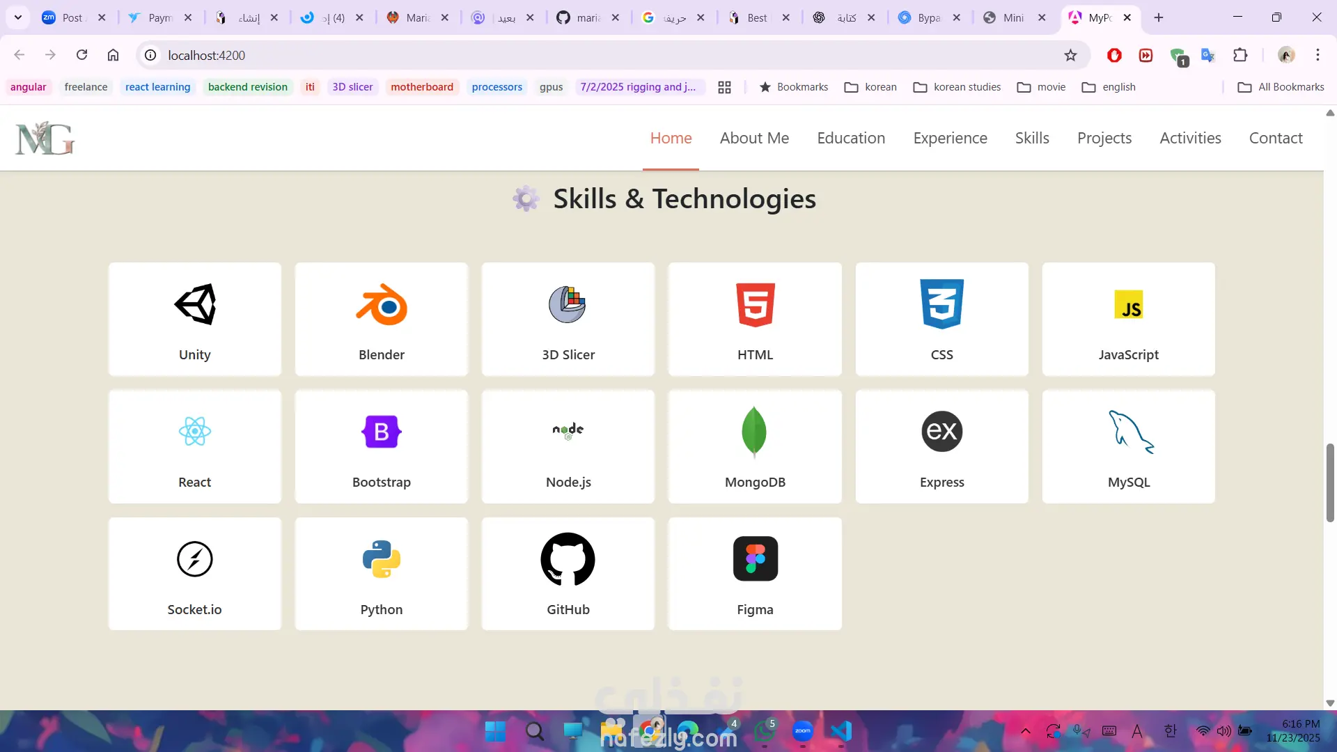Click the Unity logo icon
The width and height of the screenshot is (1337, 752).
195,304
